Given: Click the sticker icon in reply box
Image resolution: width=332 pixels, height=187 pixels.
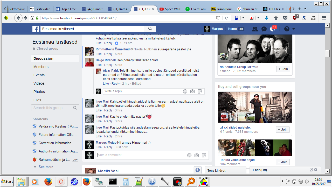Looking at the screenshot, I should [x=200, y=91].
